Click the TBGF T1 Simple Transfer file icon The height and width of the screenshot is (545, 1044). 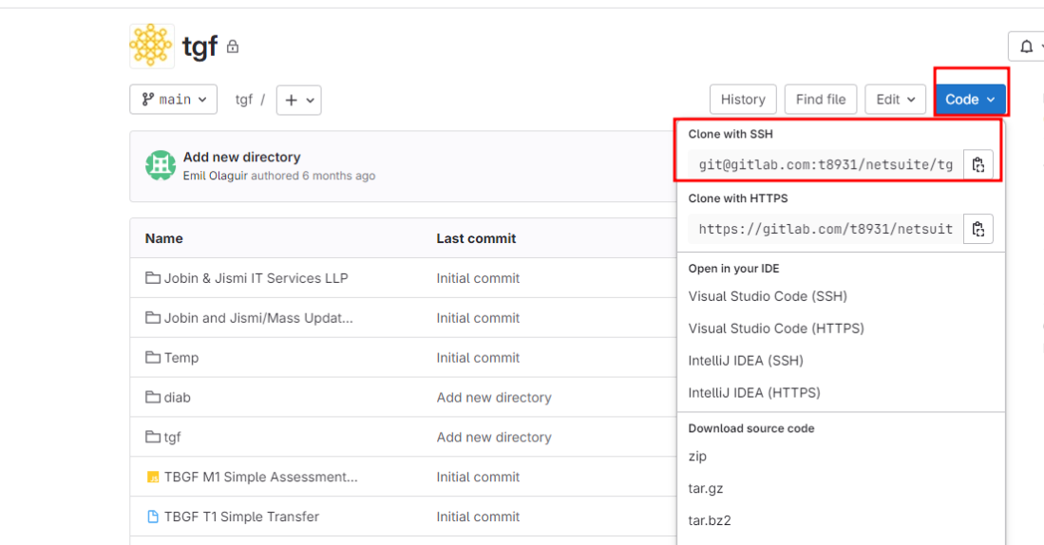(x=152, y=517)
